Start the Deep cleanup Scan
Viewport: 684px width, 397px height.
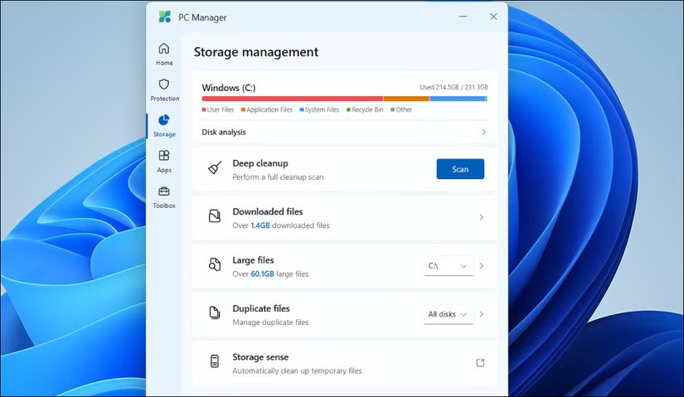click(x=460, y=169)
